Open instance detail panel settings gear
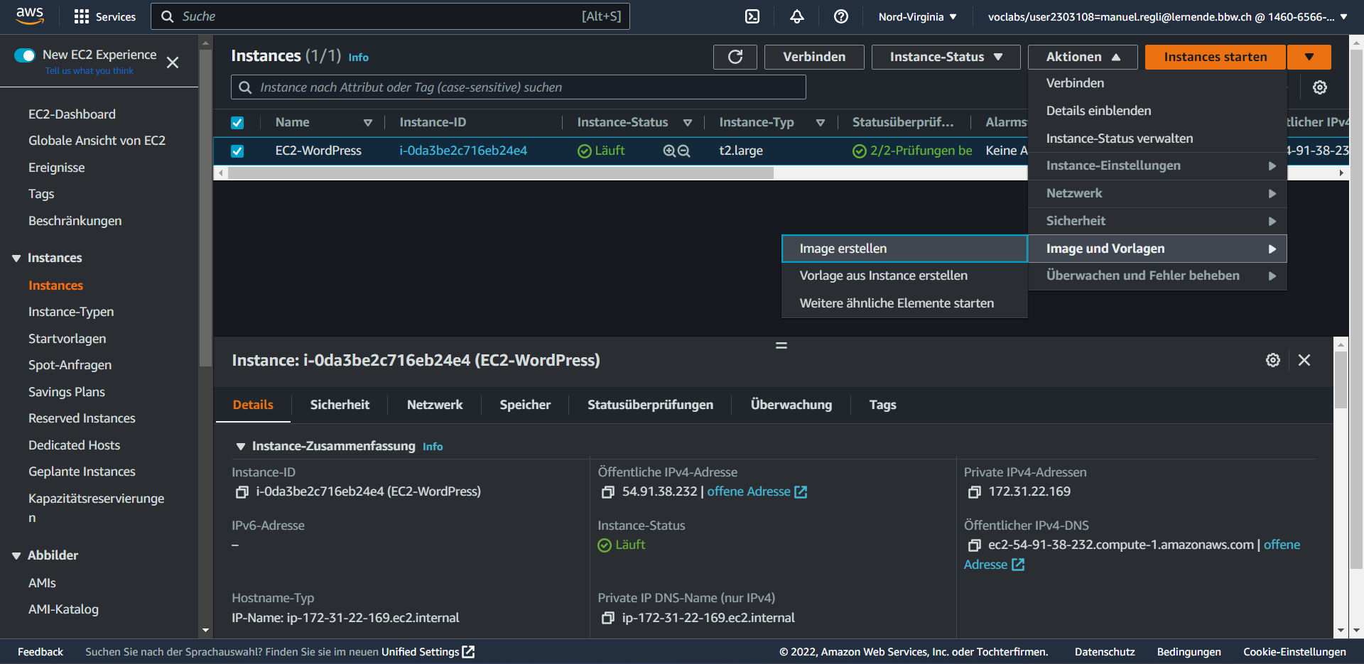 point(1273,360)
